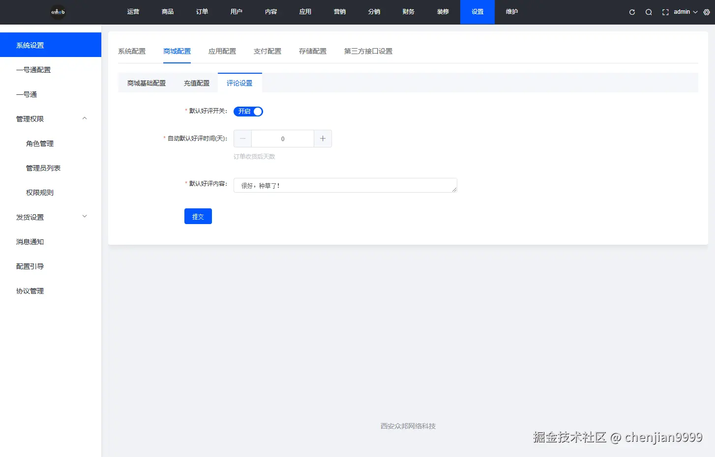Click the 西安众邦网络科技 footer text
The image size is (715, 457).
408,426
